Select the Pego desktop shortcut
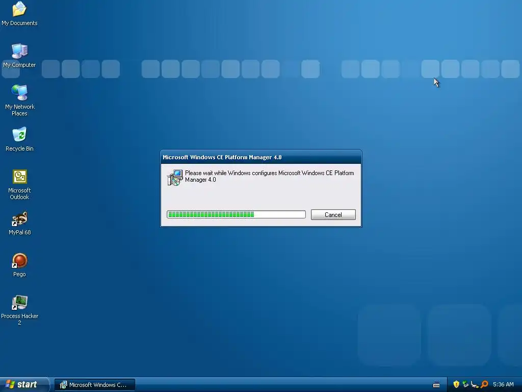 point(19,265)
